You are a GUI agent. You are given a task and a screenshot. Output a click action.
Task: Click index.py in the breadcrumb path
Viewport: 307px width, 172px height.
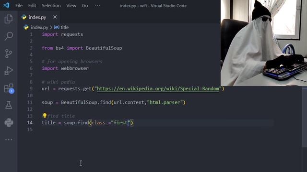point(39,27)
